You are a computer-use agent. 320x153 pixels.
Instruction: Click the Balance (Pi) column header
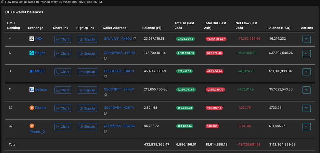(152, 28)
